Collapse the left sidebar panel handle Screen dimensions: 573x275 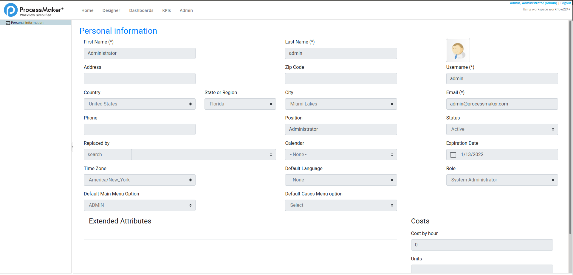pos(72,147)
